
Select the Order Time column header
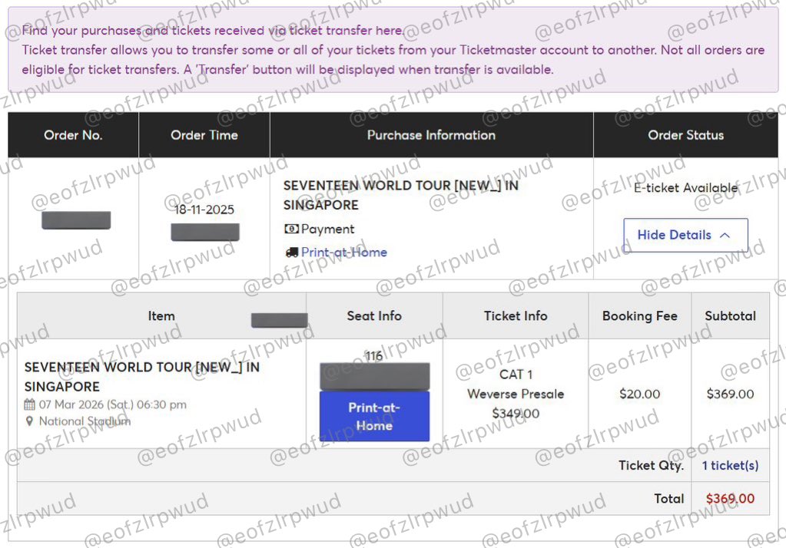pos(204,135)
